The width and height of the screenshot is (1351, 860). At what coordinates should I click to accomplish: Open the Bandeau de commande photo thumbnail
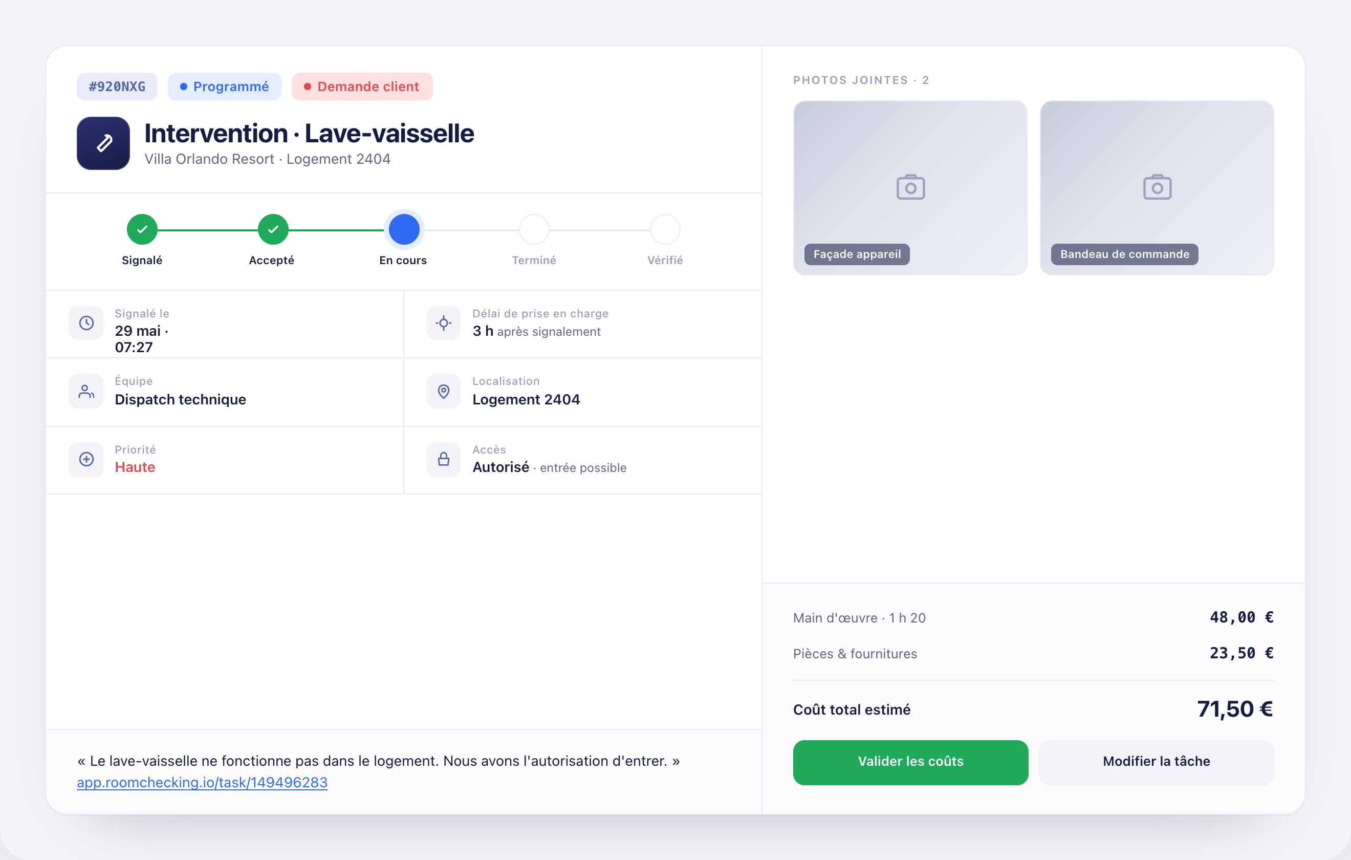coord(1157,187)
